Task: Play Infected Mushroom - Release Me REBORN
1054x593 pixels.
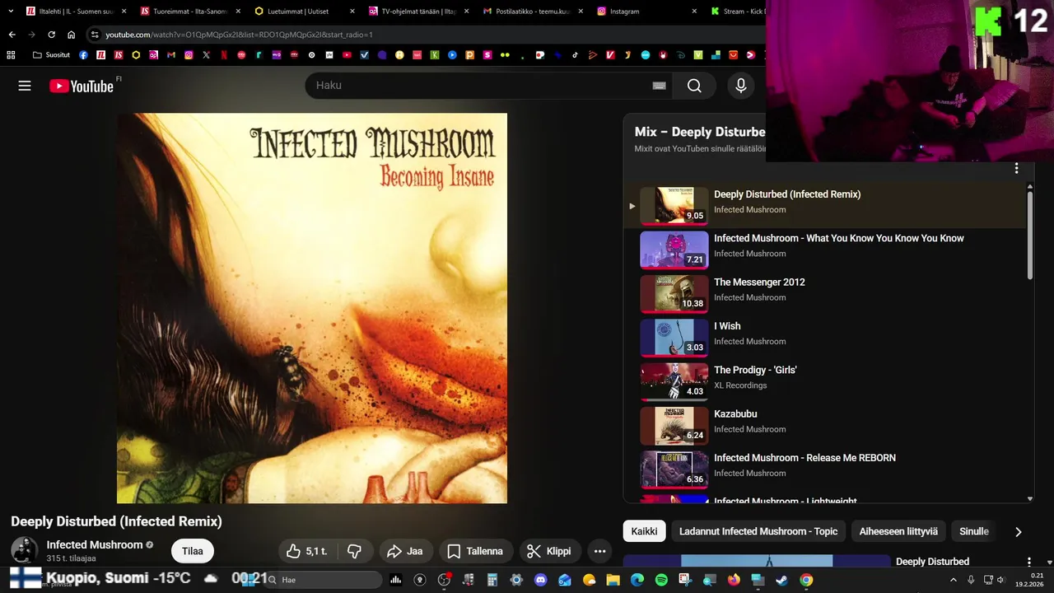Action: pyautogui.click(x=826, y=468)
